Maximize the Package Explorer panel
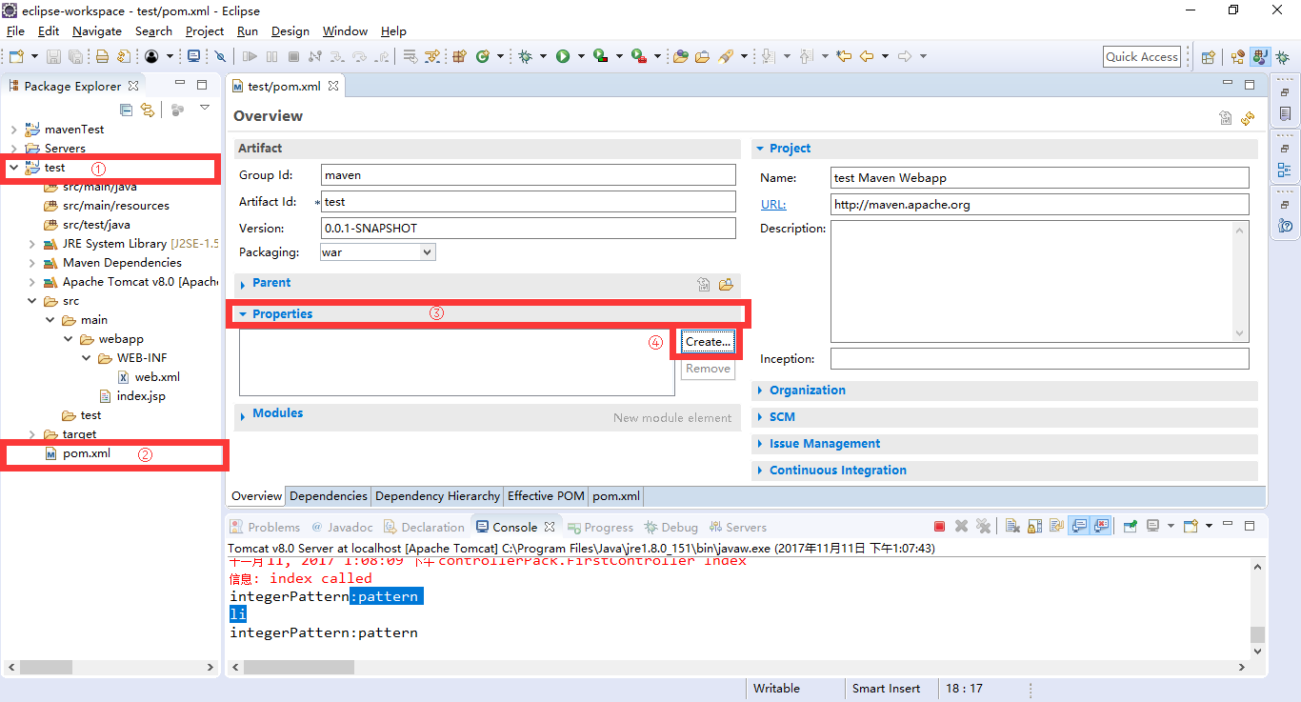 202,85
